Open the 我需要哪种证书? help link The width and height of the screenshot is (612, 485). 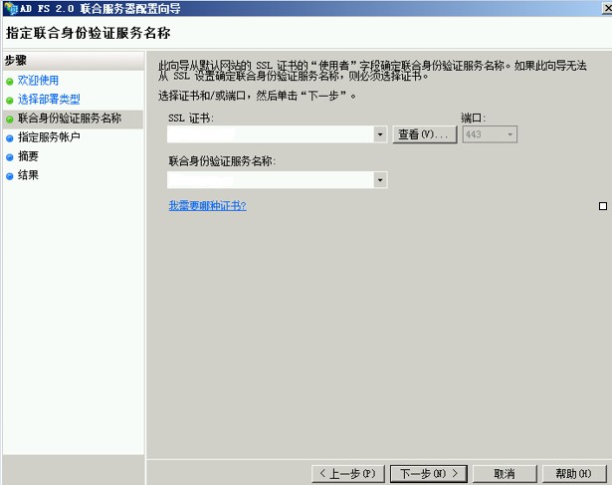point(206,206)
